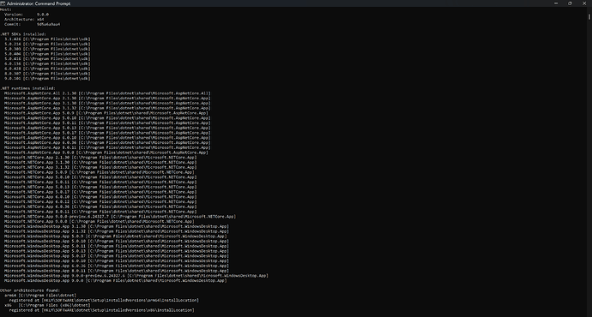The width and height of the screenshot is (592, 317).
Task: Select SDK row 3.1.426
Action: 47,39
